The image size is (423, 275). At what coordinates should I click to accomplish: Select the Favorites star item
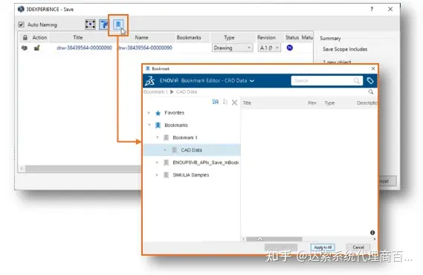[x=174, y=113]
